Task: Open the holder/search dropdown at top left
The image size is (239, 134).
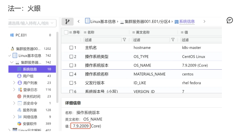Action: (x=32, y=23)
